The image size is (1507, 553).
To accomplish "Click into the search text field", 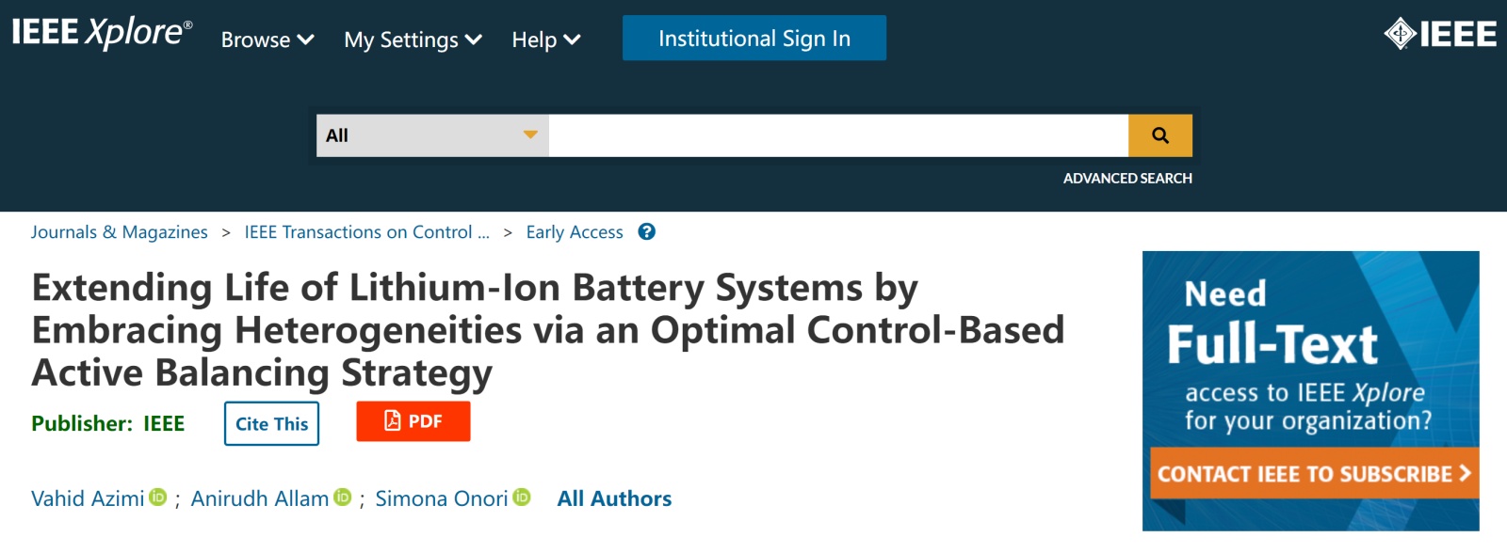I will click(x=838, y=135).
